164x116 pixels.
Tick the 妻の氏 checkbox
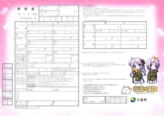(28, 66)
